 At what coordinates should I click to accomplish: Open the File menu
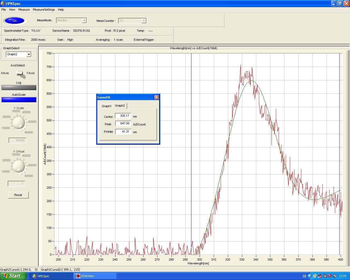click(x=4, y=10)
